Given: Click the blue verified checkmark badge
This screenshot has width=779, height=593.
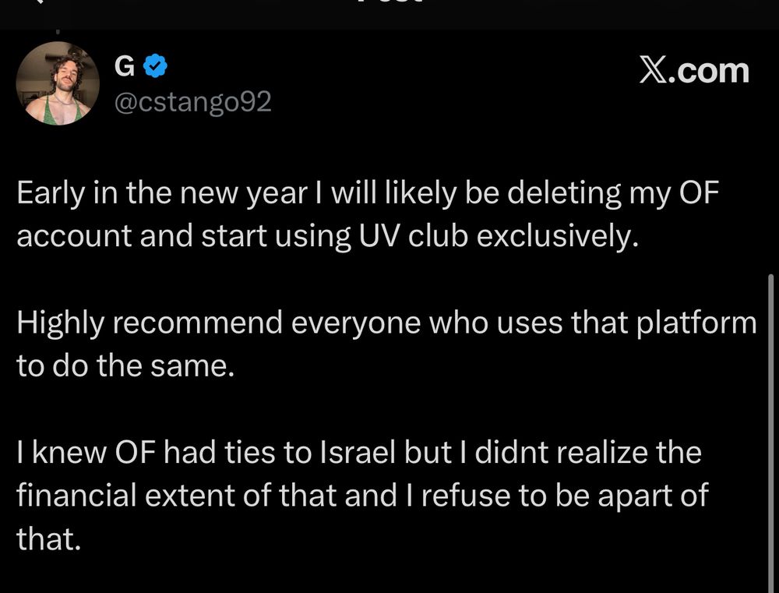Looking at the screenshot, I should [x=157, y=68].
